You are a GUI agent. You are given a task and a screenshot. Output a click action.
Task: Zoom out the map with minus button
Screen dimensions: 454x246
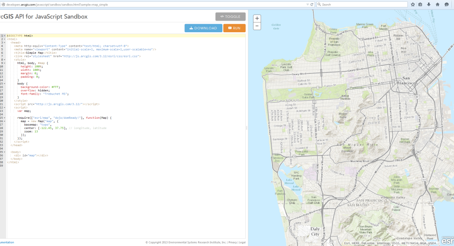257,26
